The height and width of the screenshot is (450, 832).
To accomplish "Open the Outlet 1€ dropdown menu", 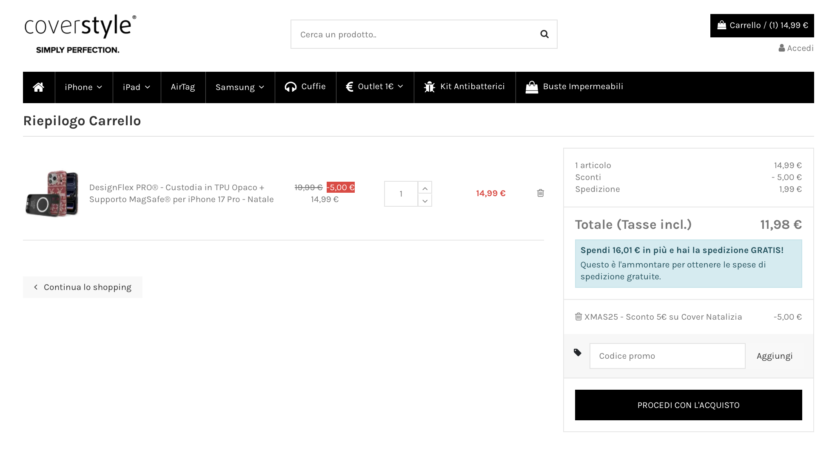I will point(375,87).
